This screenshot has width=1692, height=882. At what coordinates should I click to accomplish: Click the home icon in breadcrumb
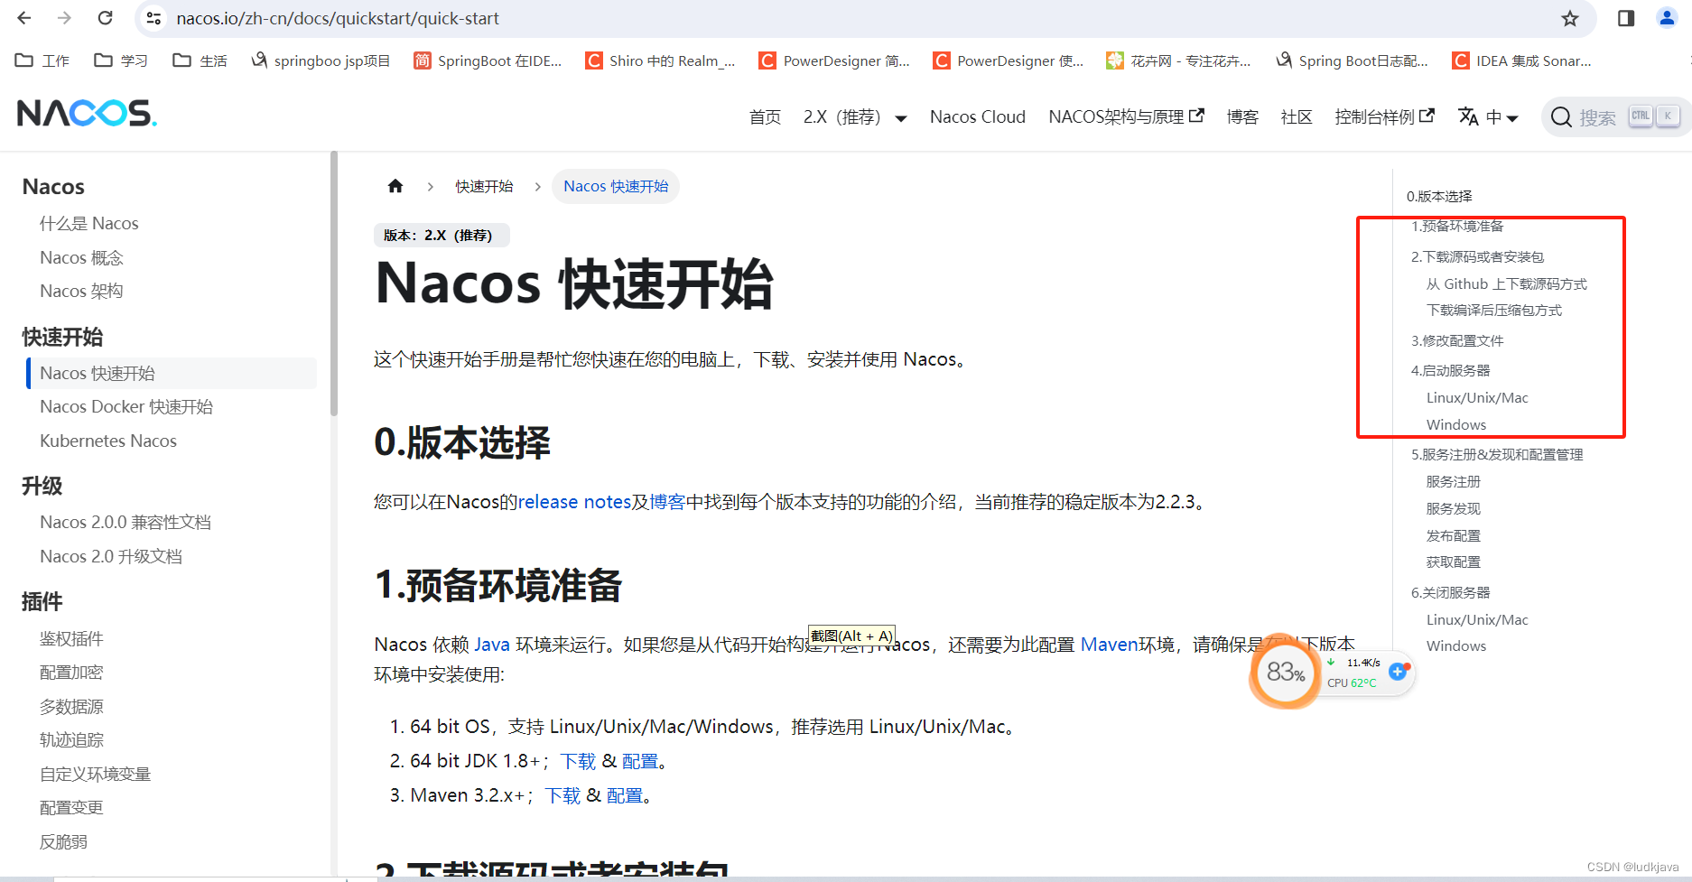tap(395, 186)
